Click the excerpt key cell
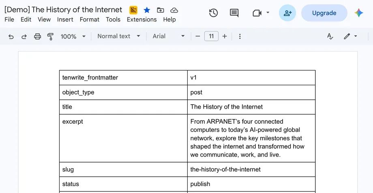373x193 pixels. coord(124,138)
